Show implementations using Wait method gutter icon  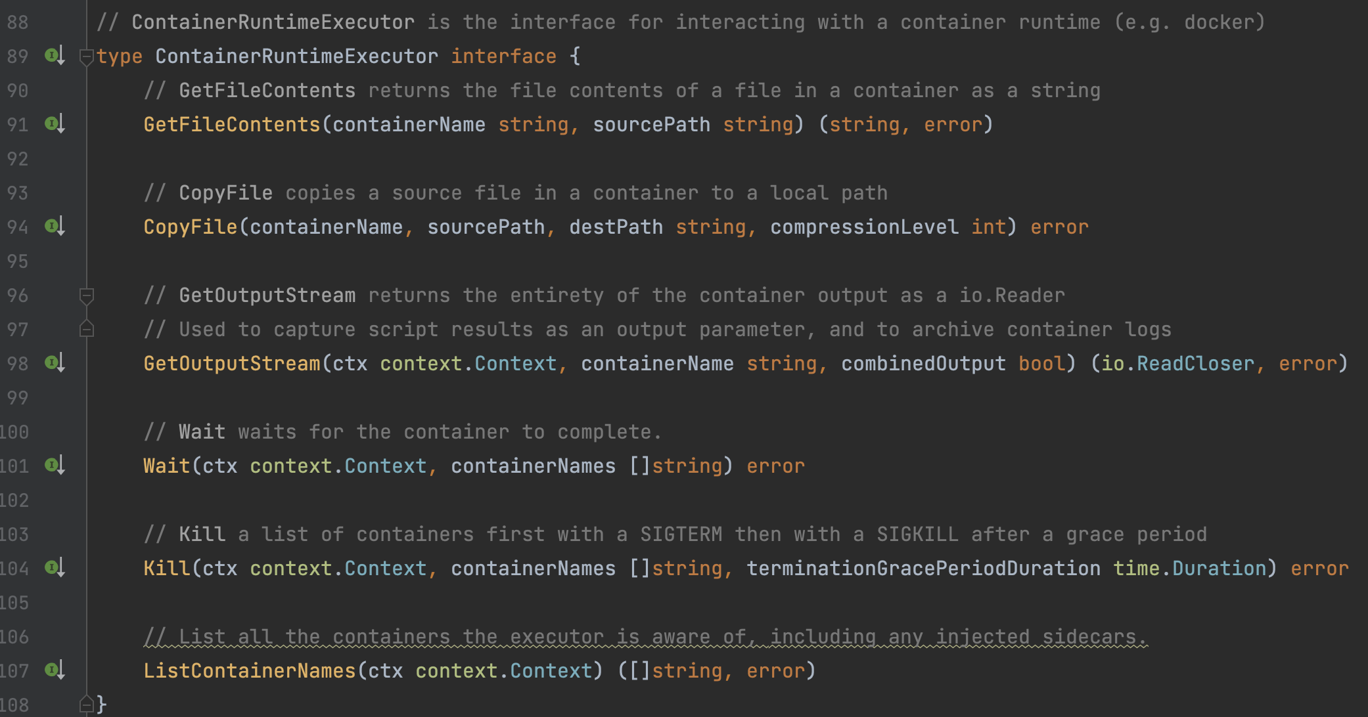click(x=54, y=466)
